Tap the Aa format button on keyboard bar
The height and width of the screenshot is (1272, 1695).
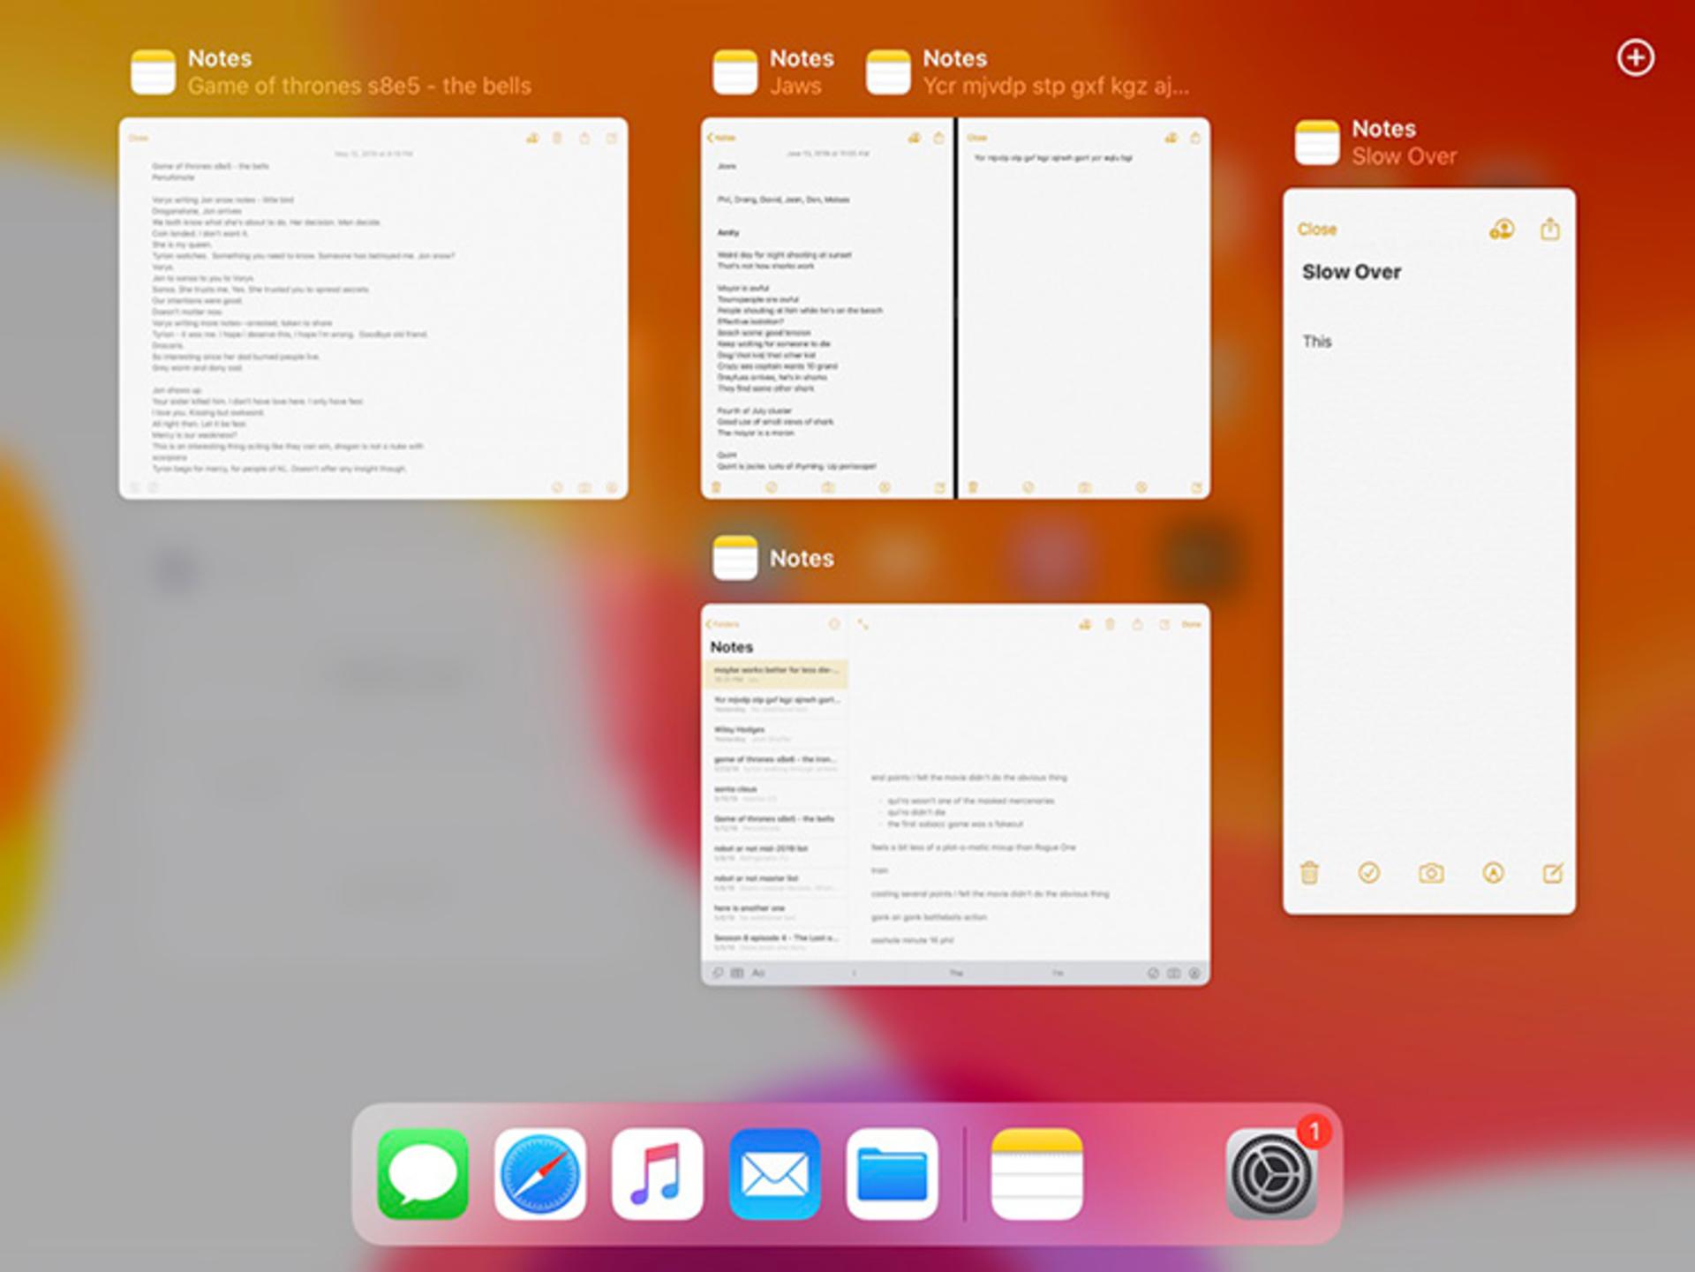coord(757,973)
